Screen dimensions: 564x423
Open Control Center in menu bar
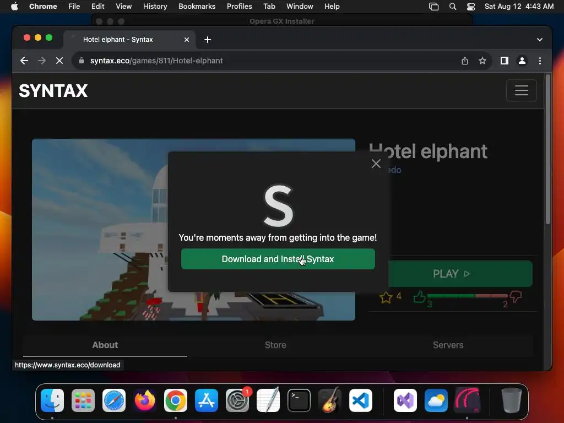pyautogui.click(x=471, y=7)
